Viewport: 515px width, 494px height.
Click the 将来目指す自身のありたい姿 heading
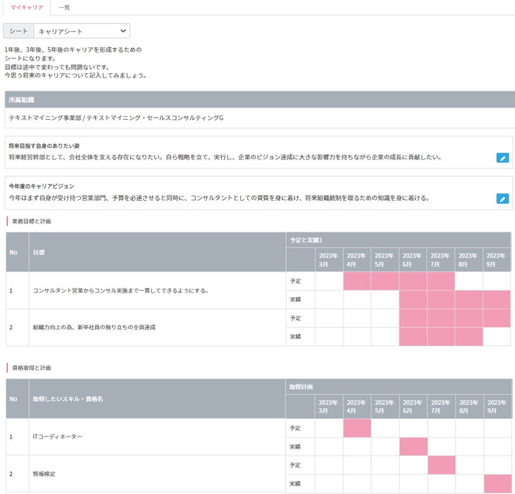click(44, 146)
